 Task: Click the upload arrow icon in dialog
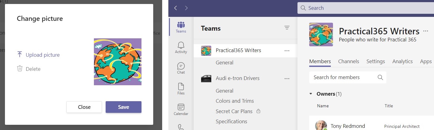point(20,55)
